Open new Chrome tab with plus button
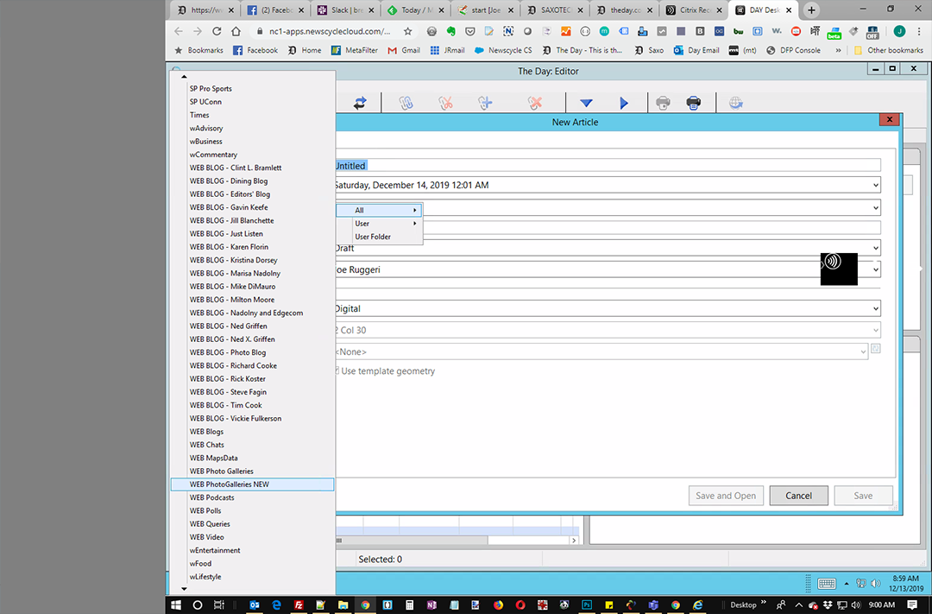Viewport: 932px width, 614px height. [x=811, y=10]
